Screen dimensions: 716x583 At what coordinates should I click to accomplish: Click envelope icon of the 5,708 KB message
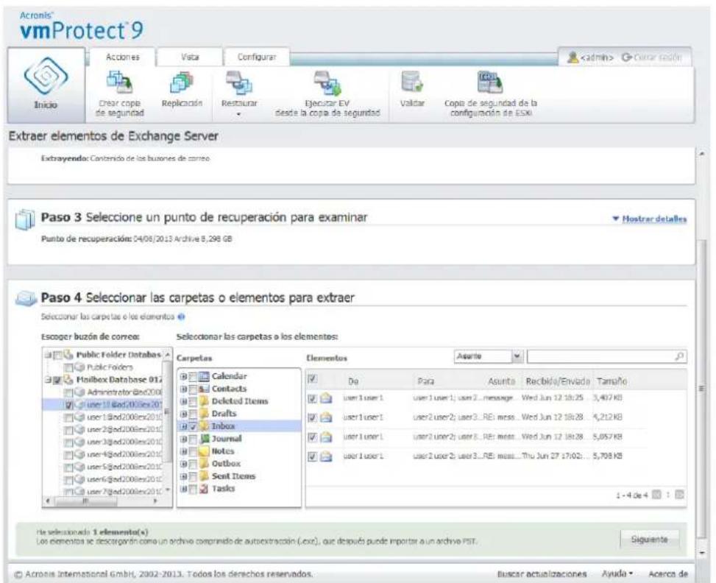click(x=325, y=456)
